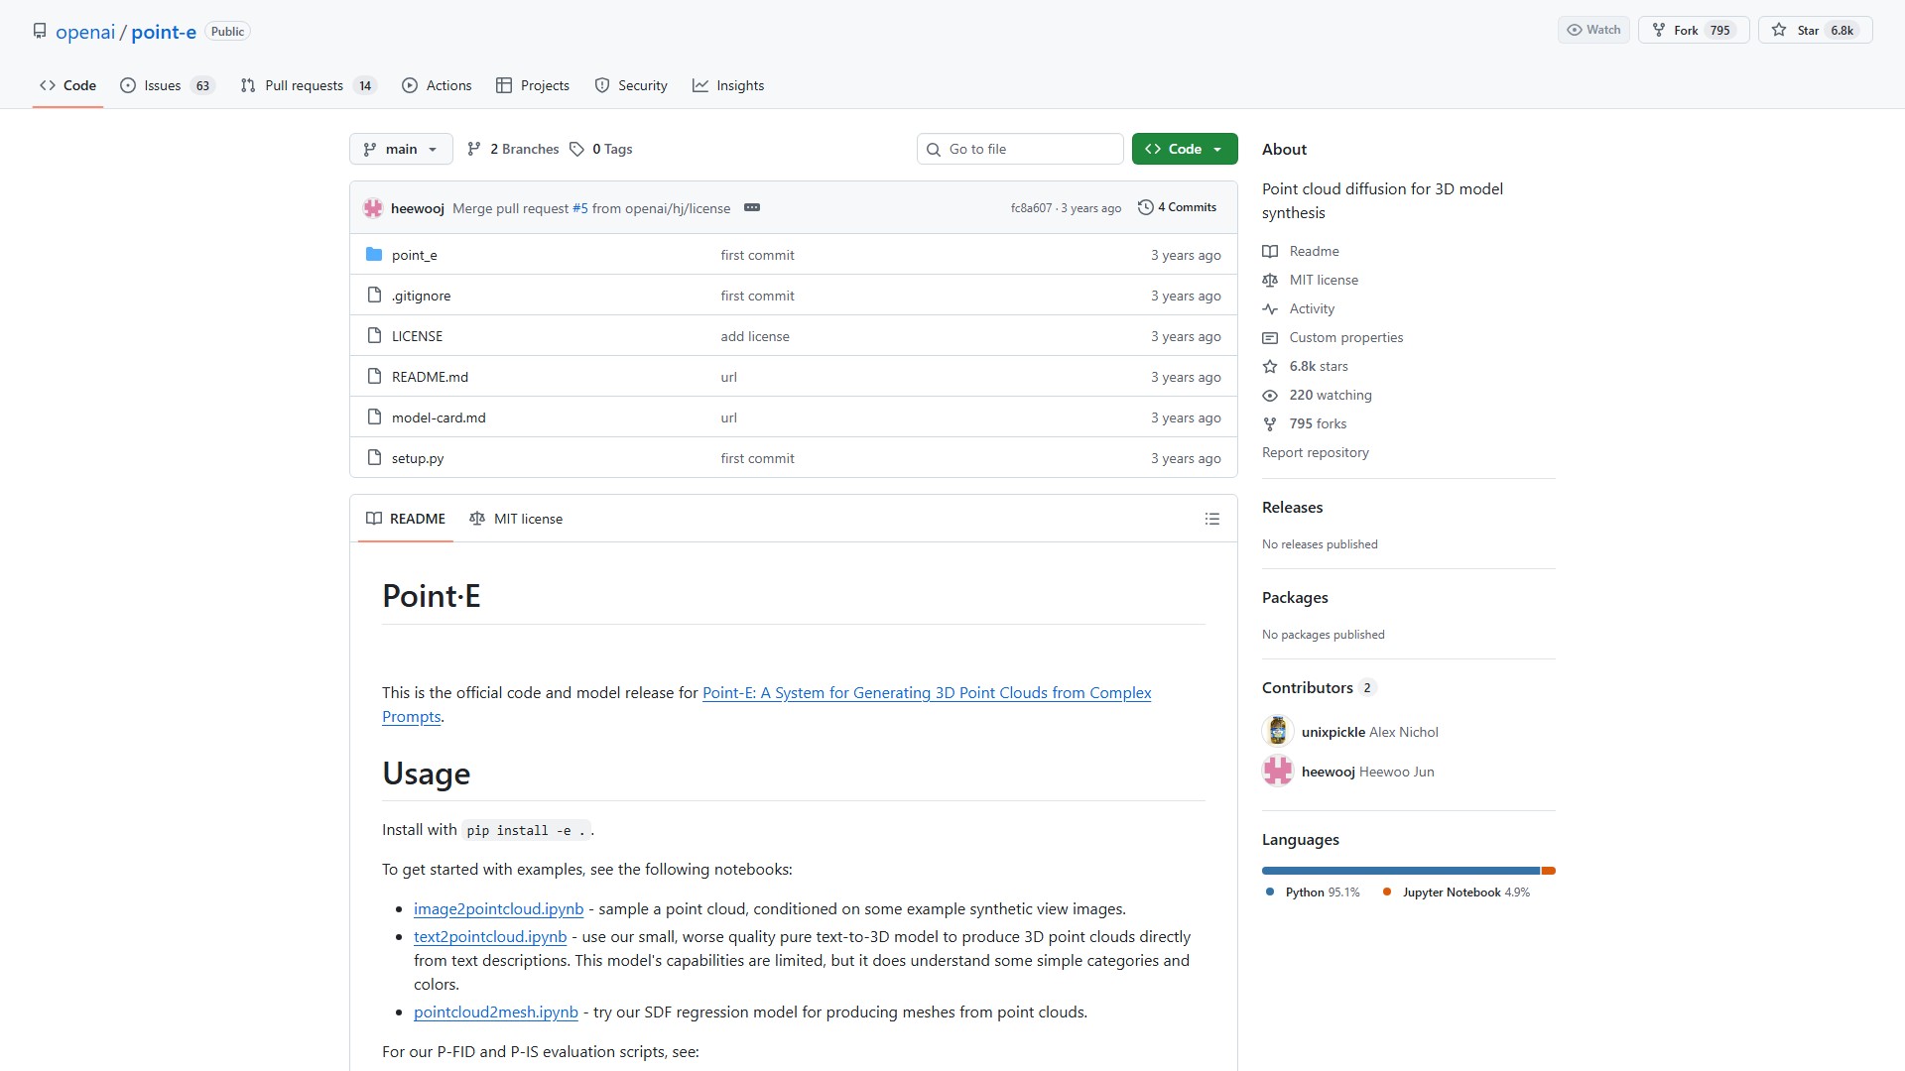Click the Python languages bar segment
Screen dimensions: 1905x1071
[1399, 871]
